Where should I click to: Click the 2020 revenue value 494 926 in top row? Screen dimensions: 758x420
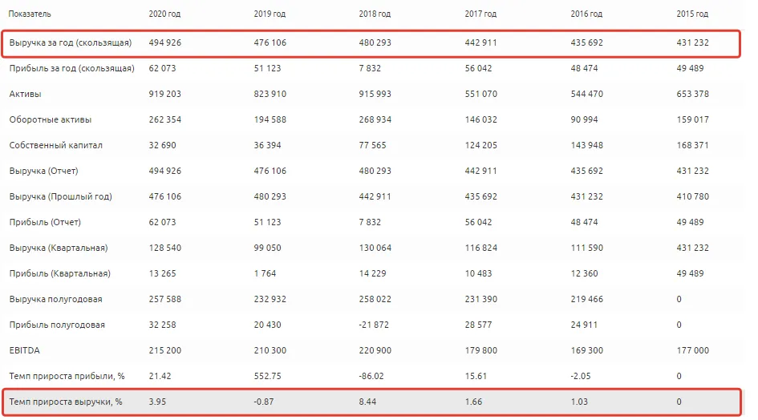point(165,42)
